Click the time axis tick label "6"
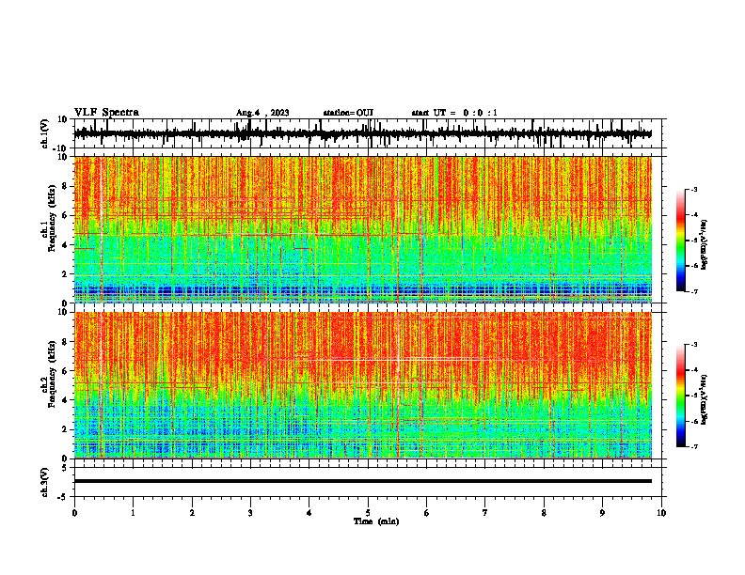 pos(427,513)
